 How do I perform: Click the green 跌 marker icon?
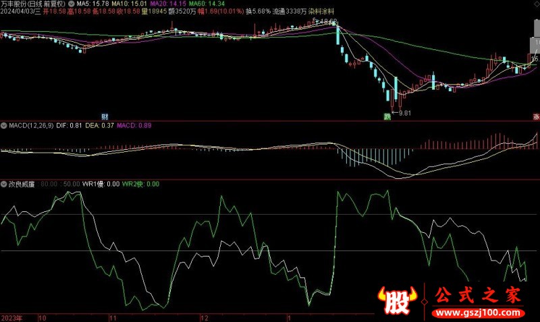(x=387, y=117)
